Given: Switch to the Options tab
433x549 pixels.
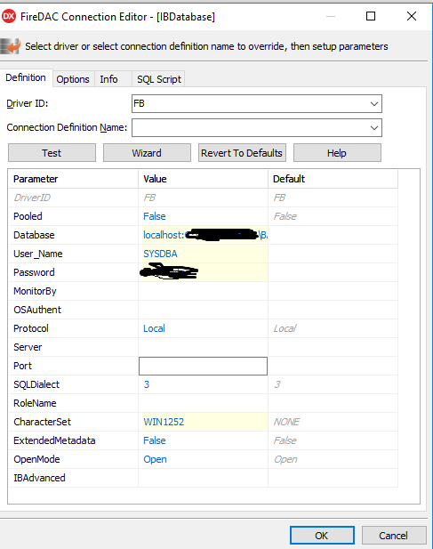Looking at the screenshot, I should point(73,79).
